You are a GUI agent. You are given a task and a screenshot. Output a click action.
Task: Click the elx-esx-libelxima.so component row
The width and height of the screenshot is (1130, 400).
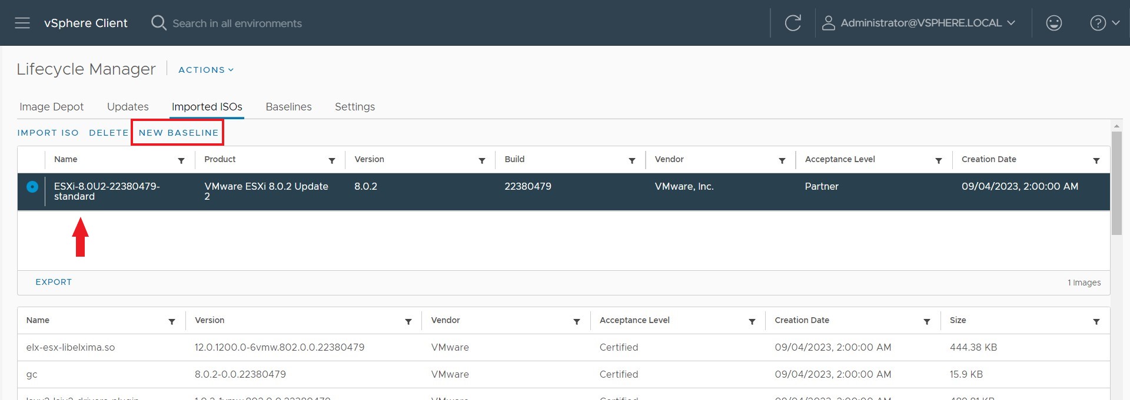coord(563,347)
